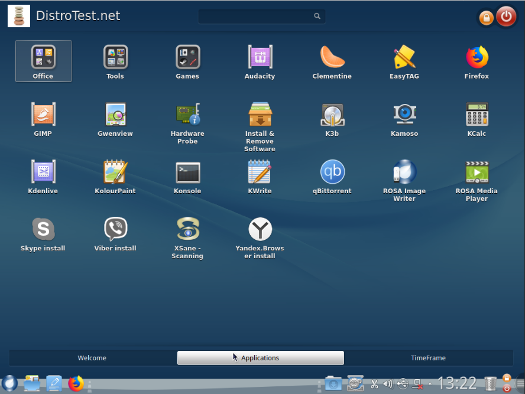Launch Firefox from the bottom panel
The image size is (525, 394).
[x=76, y=383]
